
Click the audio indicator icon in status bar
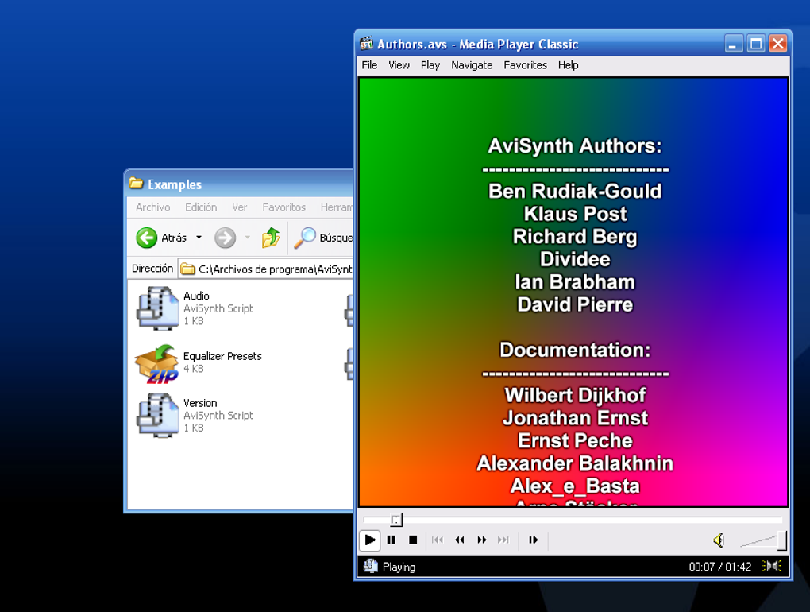click(x=773, y=566)
